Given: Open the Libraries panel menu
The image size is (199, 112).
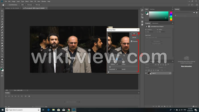Looking at the screenshot, I should 198,9.
